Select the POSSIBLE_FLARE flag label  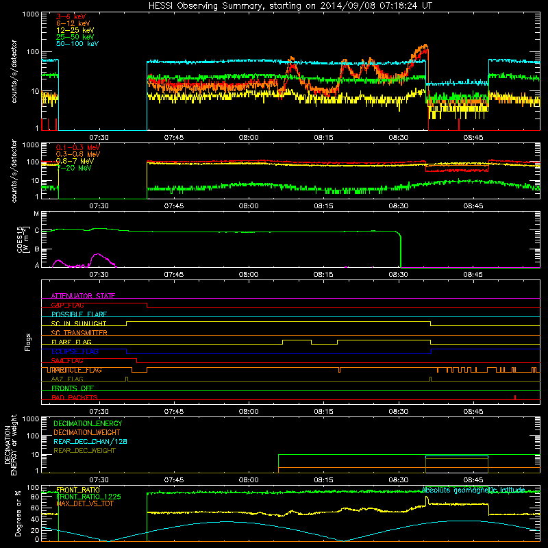click(x=79, y=314)
